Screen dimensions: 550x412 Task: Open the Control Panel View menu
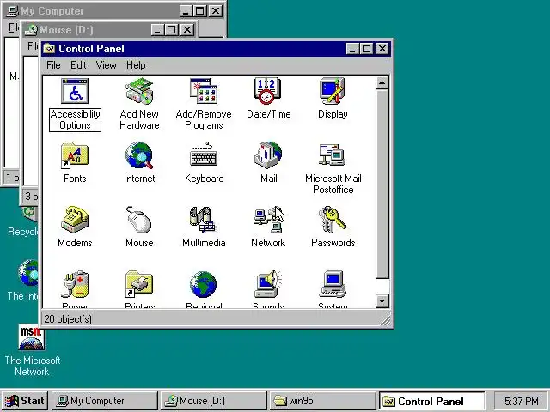point(106,65)
